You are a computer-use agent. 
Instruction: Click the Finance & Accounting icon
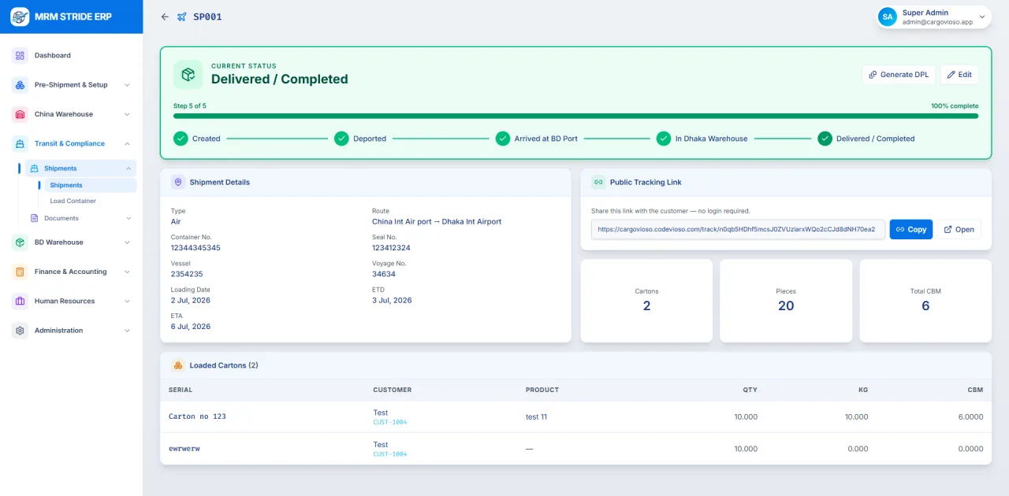[x=20, y=272]
